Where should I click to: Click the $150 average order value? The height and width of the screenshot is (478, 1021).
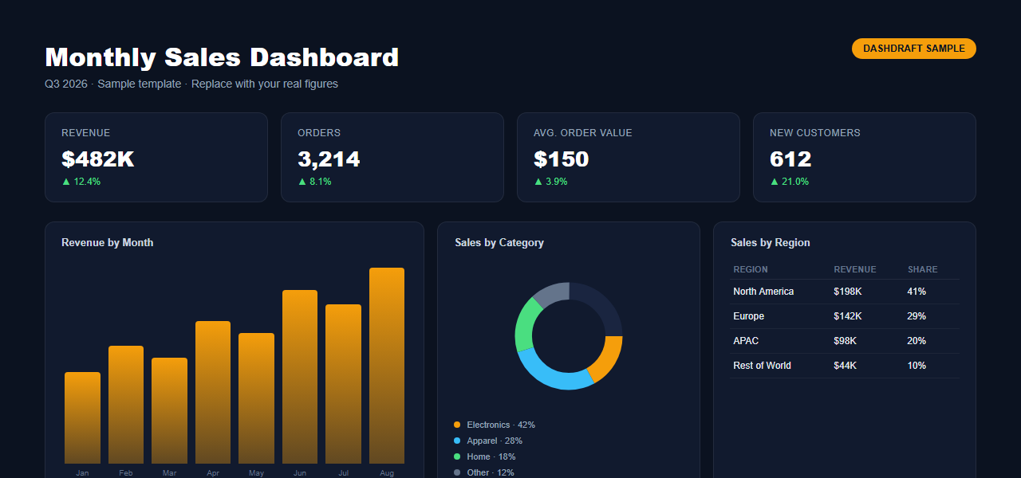(x=562, y=159)
